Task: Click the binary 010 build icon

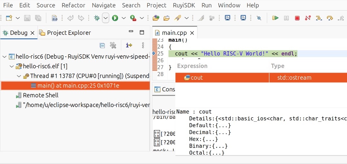Action: tap(55, 18)
